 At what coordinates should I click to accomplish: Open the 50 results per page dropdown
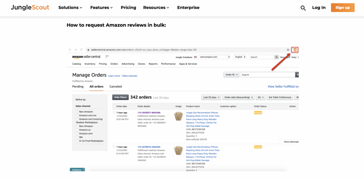click(261, 97)
